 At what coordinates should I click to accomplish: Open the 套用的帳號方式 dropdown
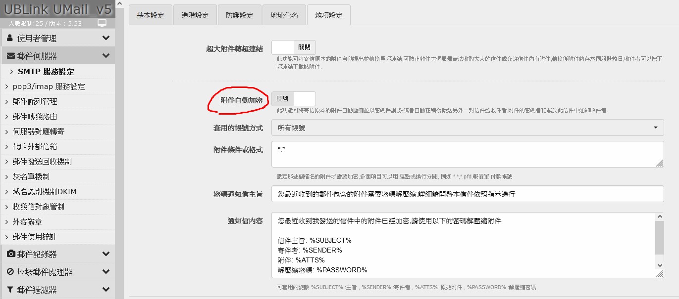tap(467, 128)
